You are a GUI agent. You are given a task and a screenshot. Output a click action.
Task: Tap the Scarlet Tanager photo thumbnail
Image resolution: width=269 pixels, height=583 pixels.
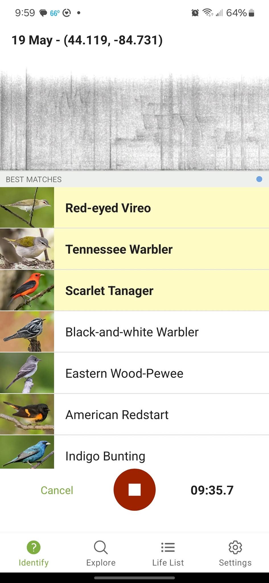click(x=27, y=290)
